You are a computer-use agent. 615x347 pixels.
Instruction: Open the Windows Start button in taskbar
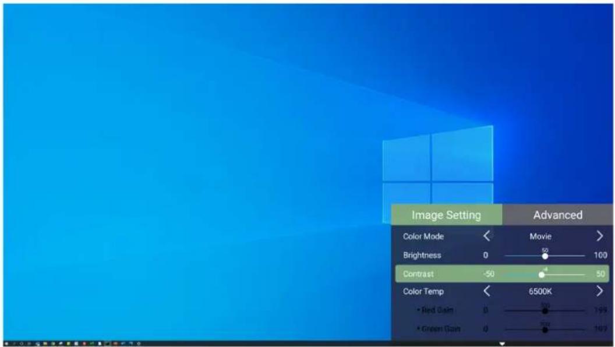pos(6,344)
